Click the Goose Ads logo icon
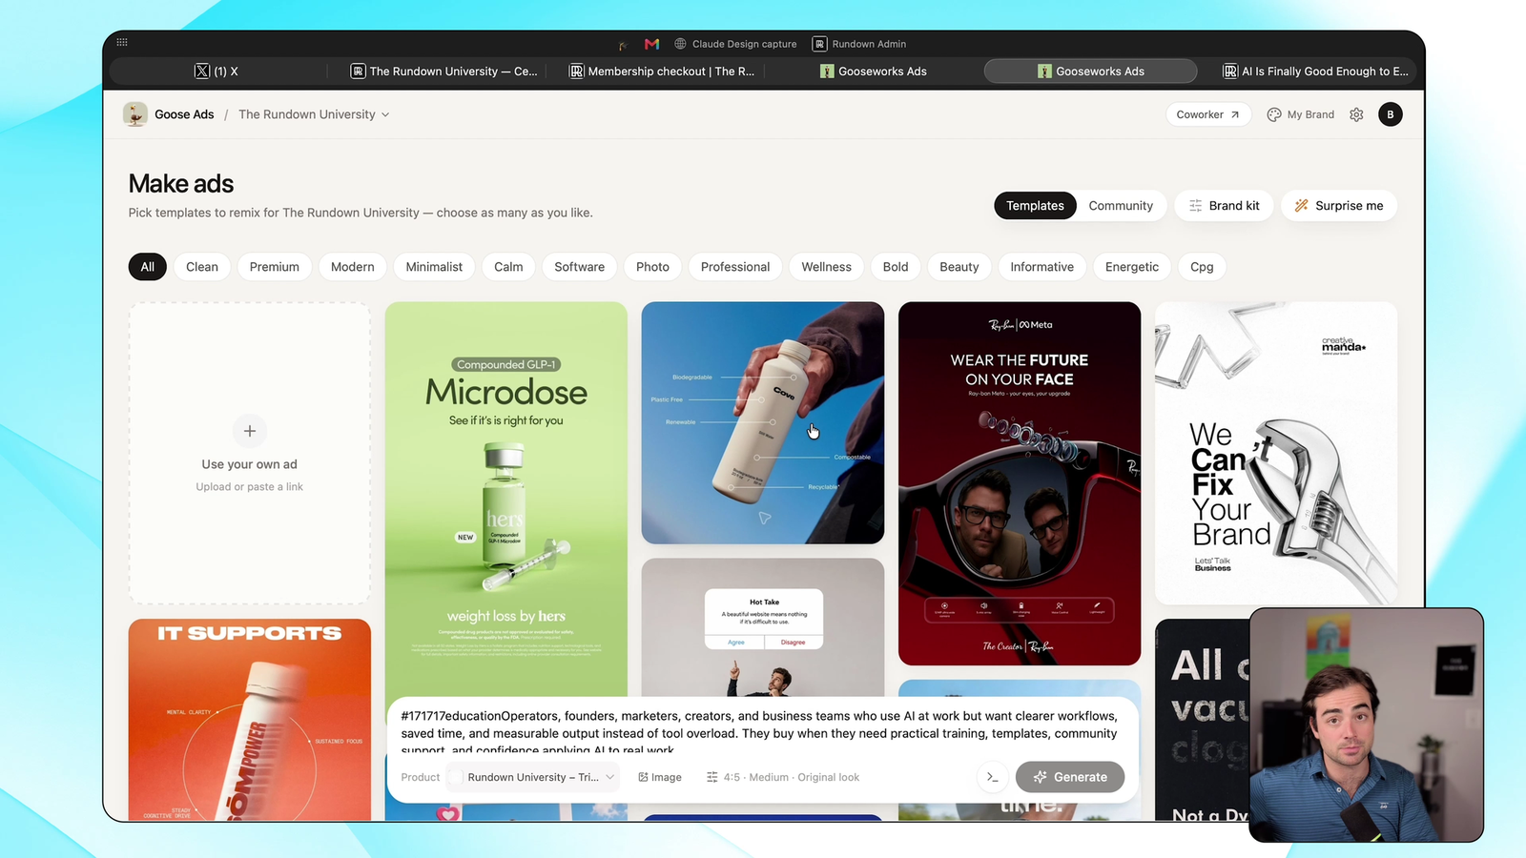Screen dimensions: 1526x858 tap(135, 114)
